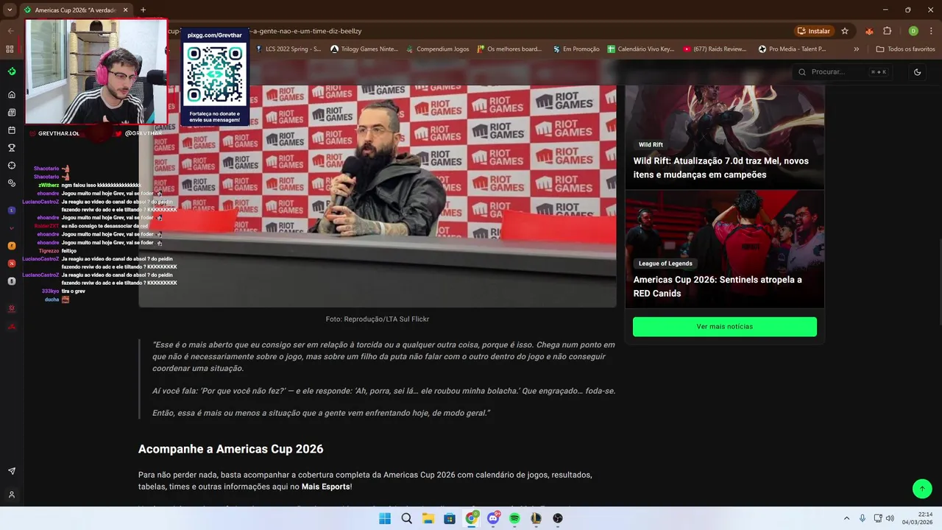Expand the red chevron in the left sidebar
Image resolution: width=942 pixels, height=530 pixels.
12,228
